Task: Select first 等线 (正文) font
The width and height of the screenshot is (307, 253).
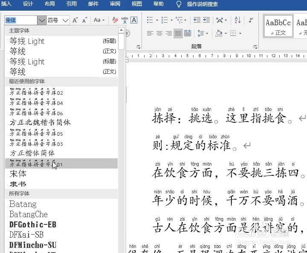Action: 61,51
